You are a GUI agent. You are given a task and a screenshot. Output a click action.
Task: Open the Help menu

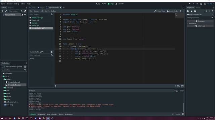click(29, 4)
